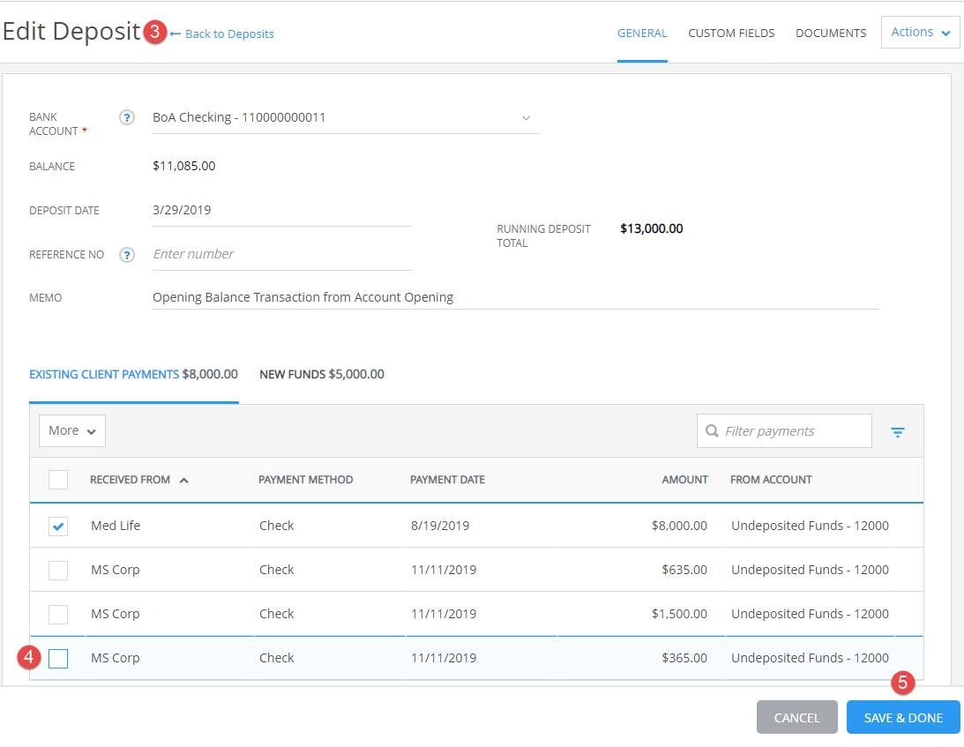This screenshot has height=747, width=964.
Task: Click the Save & Done button
Action: [903, 718]
